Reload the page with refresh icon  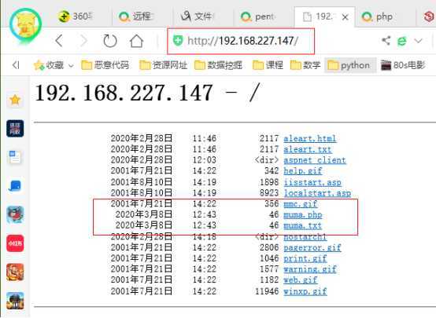(x=110, y=41)
